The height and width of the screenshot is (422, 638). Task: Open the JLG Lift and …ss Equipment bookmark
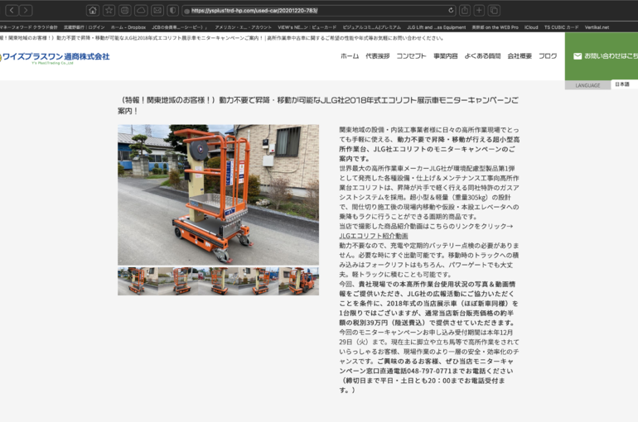[x=436, y=27]
